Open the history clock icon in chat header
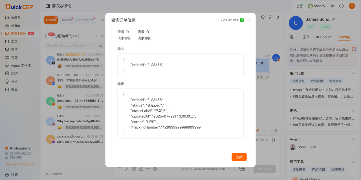Screen dimensions: 361x180 263,17
